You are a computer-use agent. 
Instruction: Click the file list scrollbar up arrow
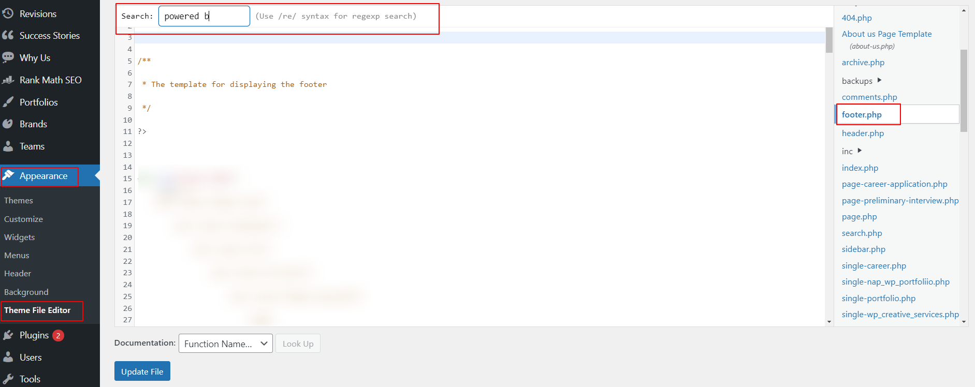964,10
